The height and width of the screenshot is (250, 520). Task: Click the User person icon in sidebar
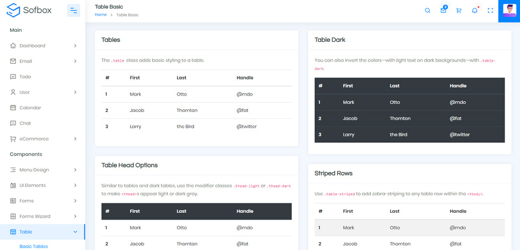[x=13, y=92]
